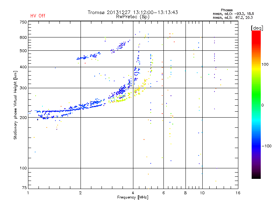The image size is (280, 210).
Task: Click the '2' frequency axis label
Action: click(80, 193)
